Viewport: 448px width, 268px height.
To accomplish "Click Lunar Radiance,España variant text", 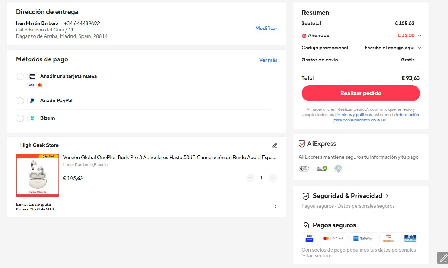I will click(85, 165).
